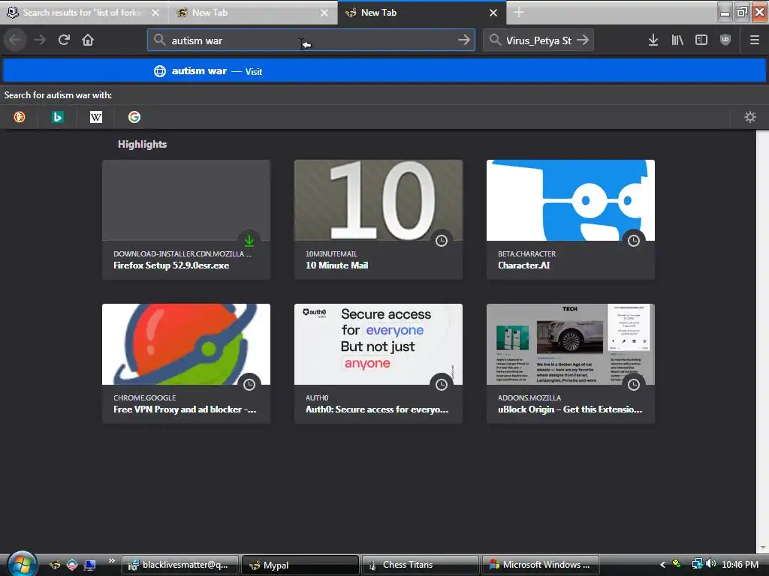The image size is (769, 576).
Task: Click the 10:46 PM clock
Action: (x=740, y=565)
